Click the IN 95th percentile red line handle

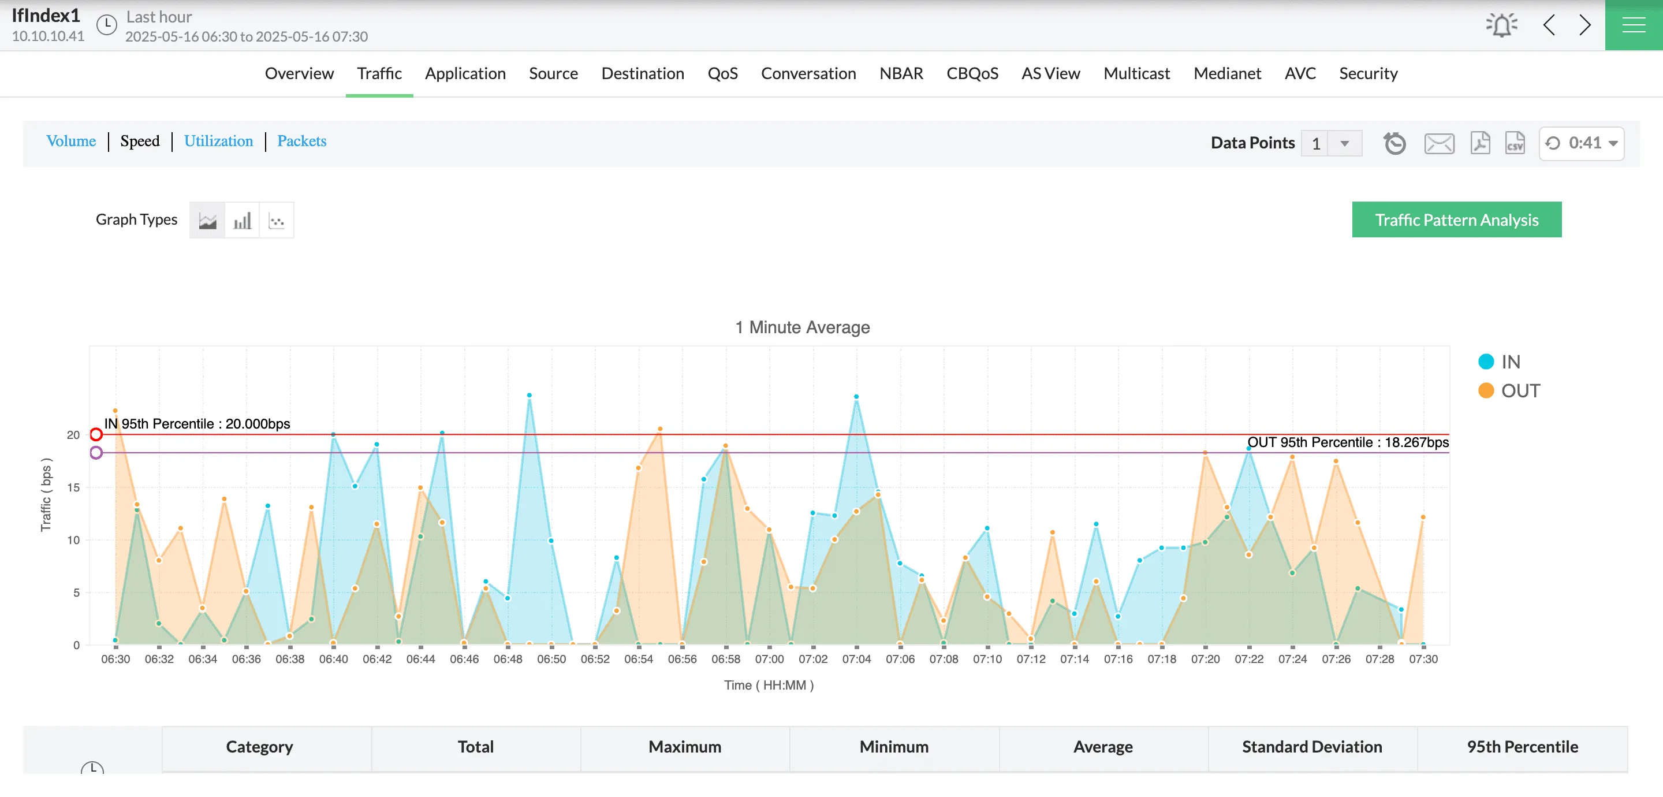tap(96, 434)
